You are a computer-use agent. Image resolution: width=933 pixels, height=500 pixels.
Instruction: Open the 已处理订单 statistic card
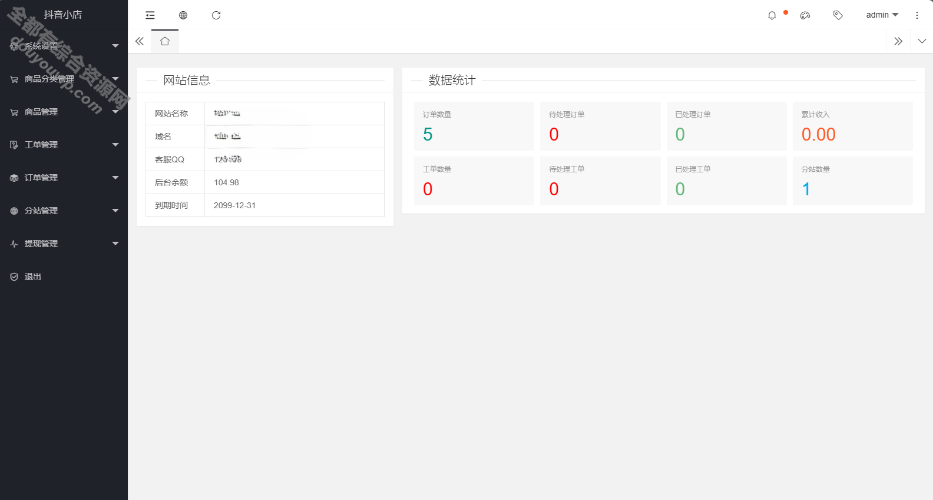click(x=726, y=126)
